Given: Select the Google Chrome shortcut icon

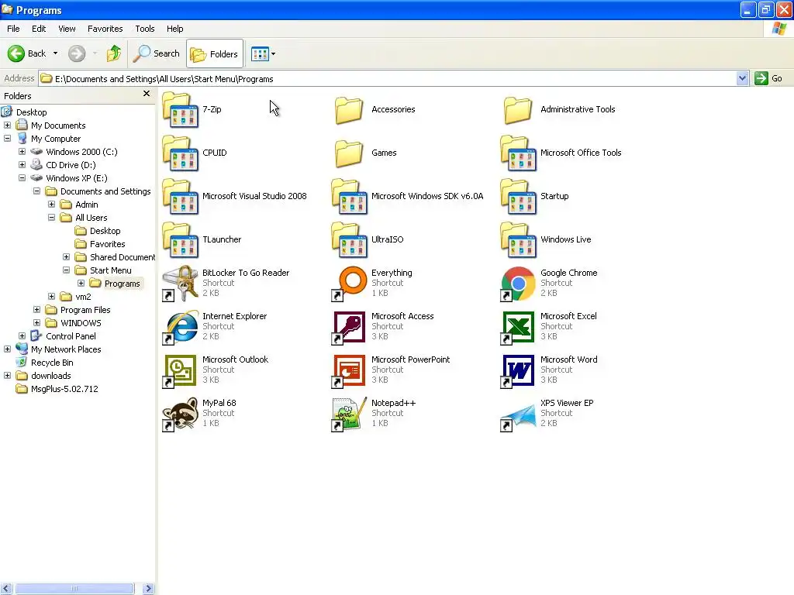Looking at the screenshot, I should pyautogui.click(x=519, y=284).
